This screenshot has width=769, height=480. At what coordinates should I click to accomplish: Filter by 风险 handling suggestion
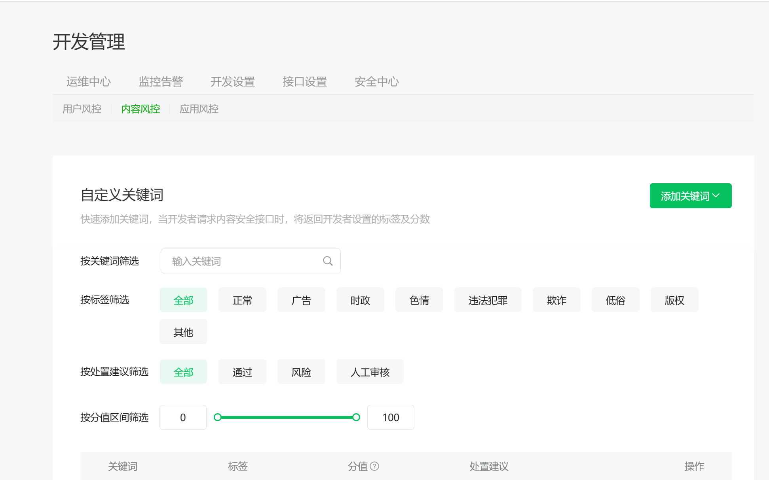[x=301, y=372]
